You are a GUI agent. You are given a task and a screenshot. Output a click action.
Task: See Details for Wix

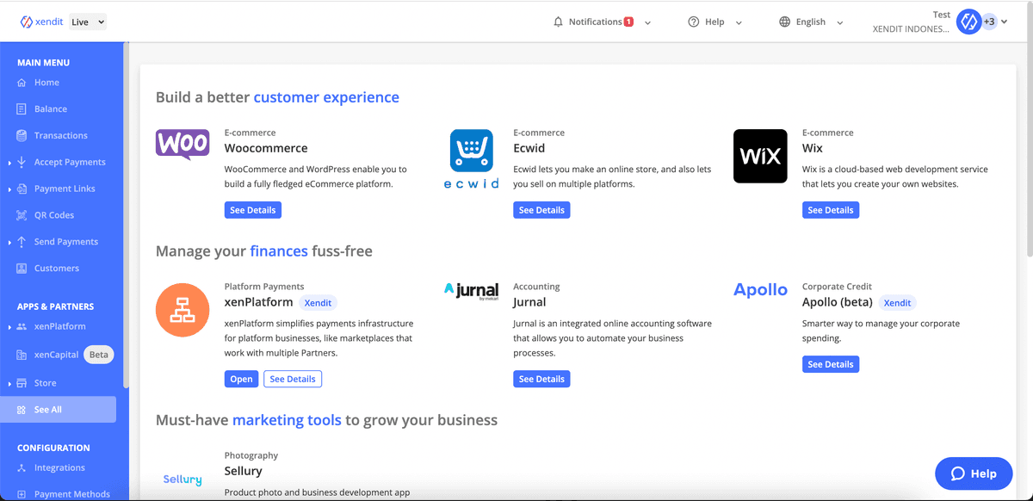click(831, 210)
